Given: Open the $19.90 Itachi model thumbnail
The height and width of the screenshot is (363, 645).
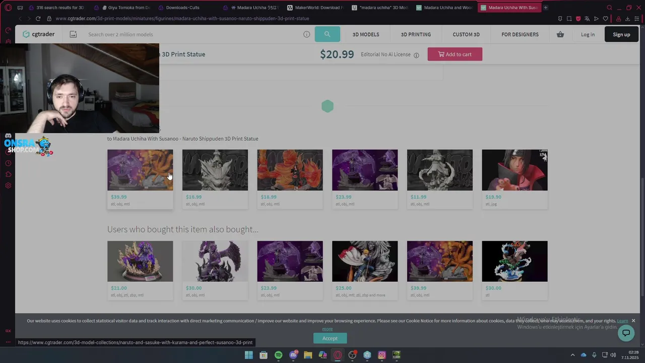Looking at the screenshot, I should 514,170.
